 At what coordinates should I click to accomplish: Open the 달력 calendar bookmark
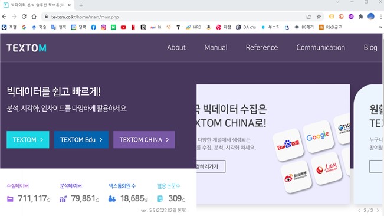click(x=78, y=27)
